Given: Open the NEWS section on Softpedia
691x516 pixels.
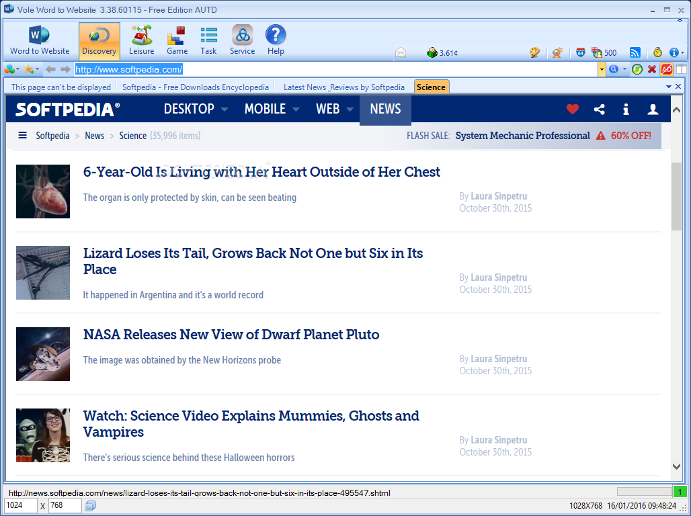Looking at the screenshot, I should point(385,110).
